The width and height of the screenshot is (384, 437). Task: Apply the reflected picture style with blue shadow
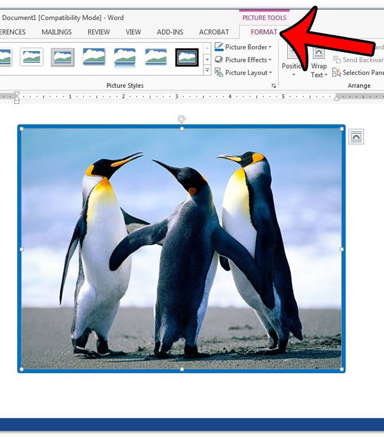coord(124,57)
